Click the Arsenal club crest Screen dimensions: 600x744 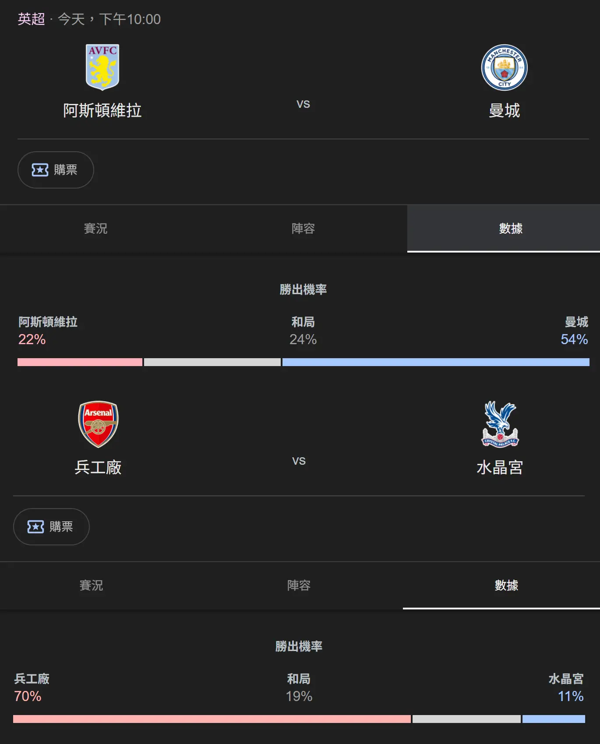(98, 424)
